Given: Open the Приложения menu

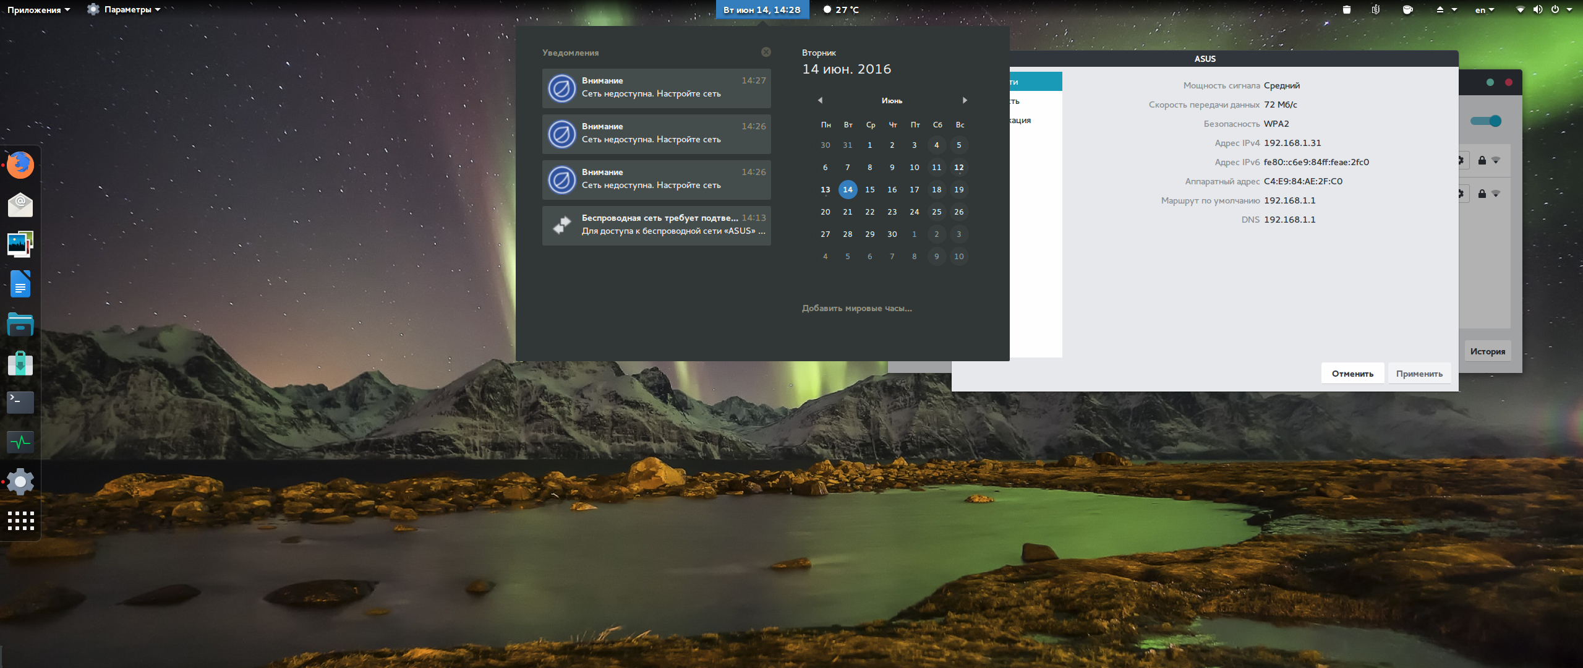Looking at the screenshot, I should coord(38,10).
